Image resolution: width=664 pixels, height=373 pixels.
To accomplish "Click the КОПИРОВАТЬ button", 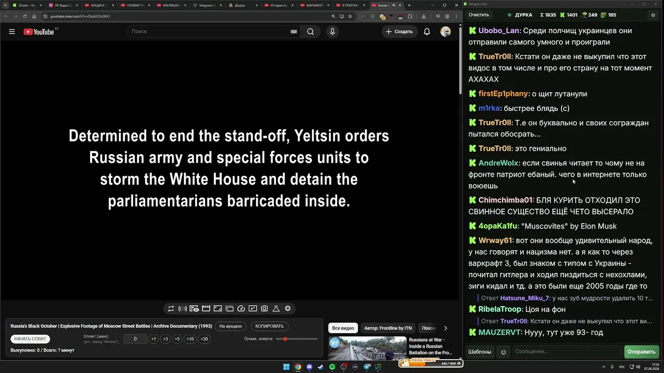I will point(270,326).
